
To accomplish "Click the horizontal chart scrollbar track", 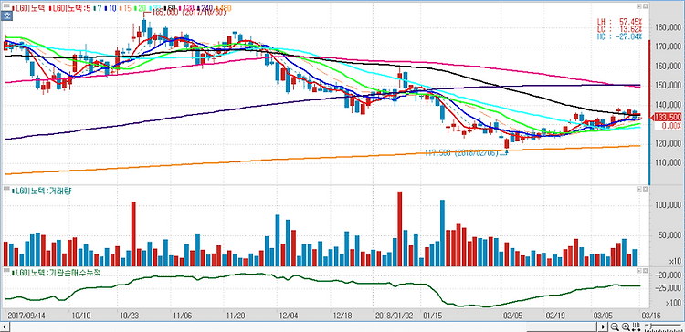I will [303, 327].
